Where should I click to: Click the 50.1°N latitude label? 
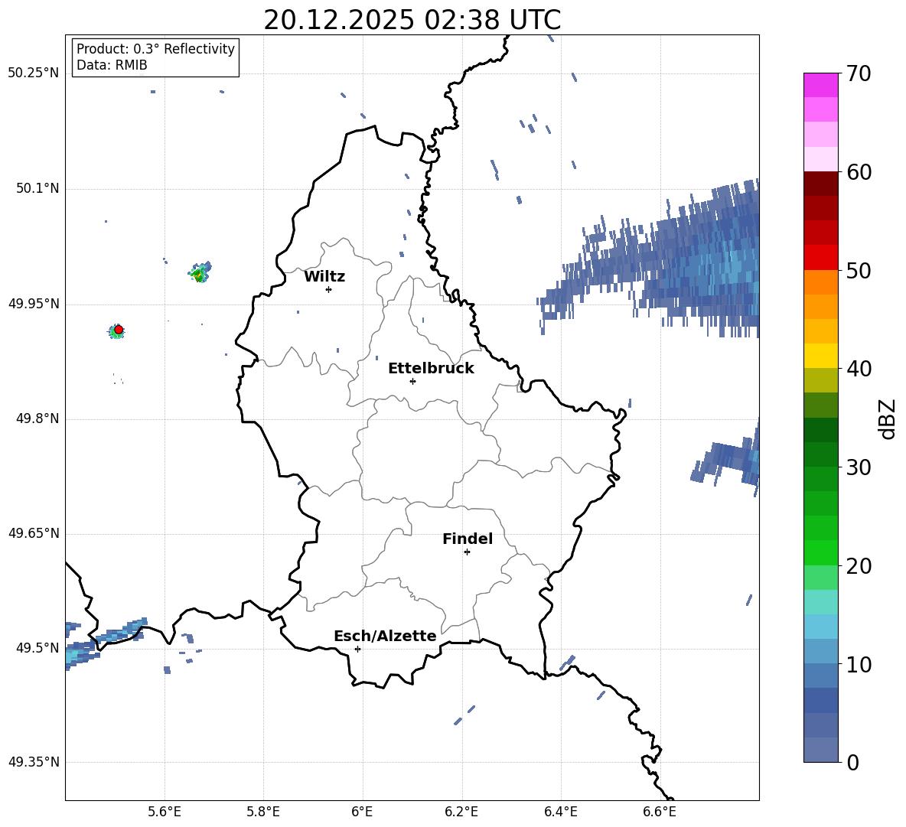pyautogui.click(x=37, y=188)
